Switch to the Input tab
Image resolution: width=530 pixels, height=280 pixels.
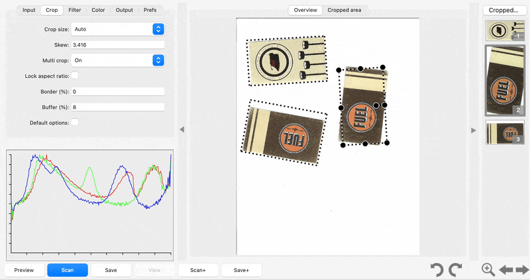point(28,10)
